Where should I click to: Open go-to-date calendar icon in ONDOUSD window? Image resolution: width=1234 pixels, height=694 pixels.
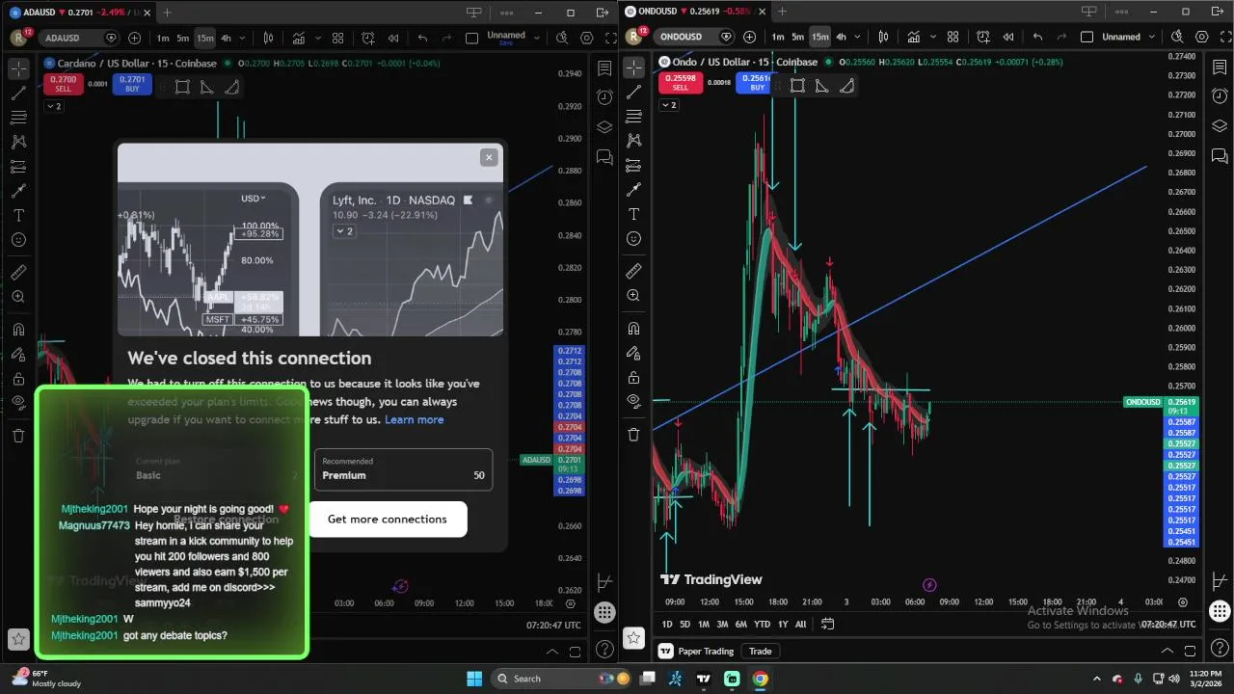827,624
